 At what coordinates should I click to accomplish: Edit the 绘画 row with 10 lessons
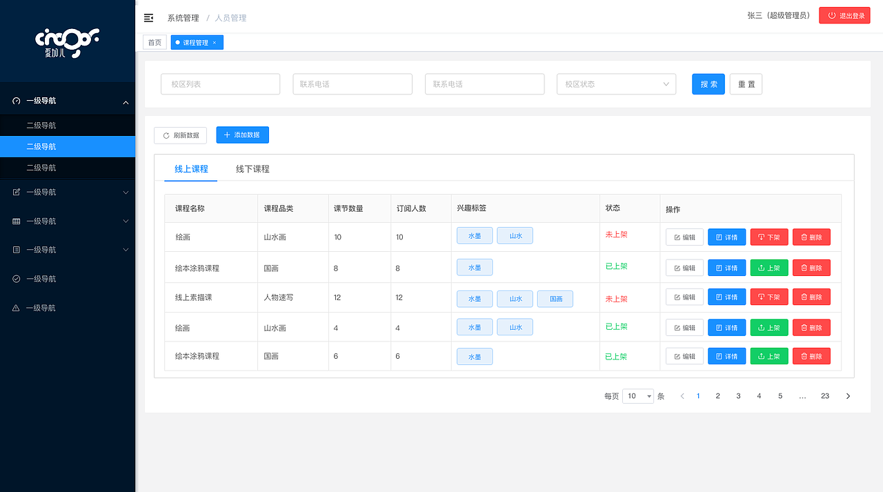(684, 237)
